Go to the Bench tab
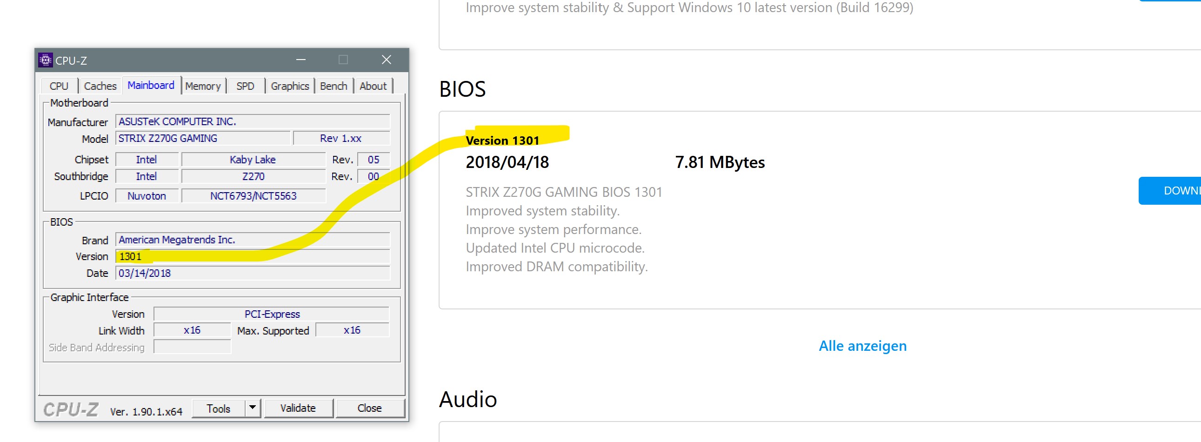This screenshot has width=1201, height=442. coord(334,86)
